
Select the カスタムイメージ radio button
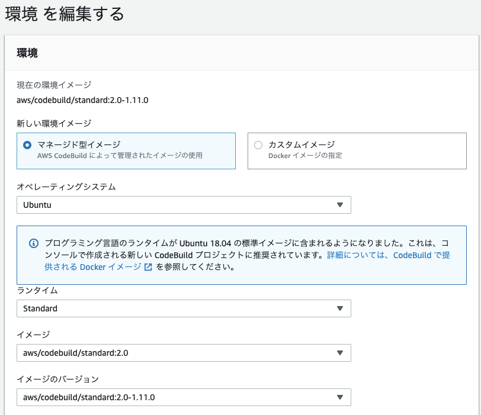coord(258,145)
